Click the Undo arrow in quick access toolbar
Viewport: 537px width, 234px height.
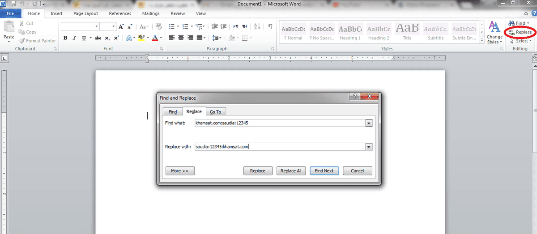pos(22,4)
